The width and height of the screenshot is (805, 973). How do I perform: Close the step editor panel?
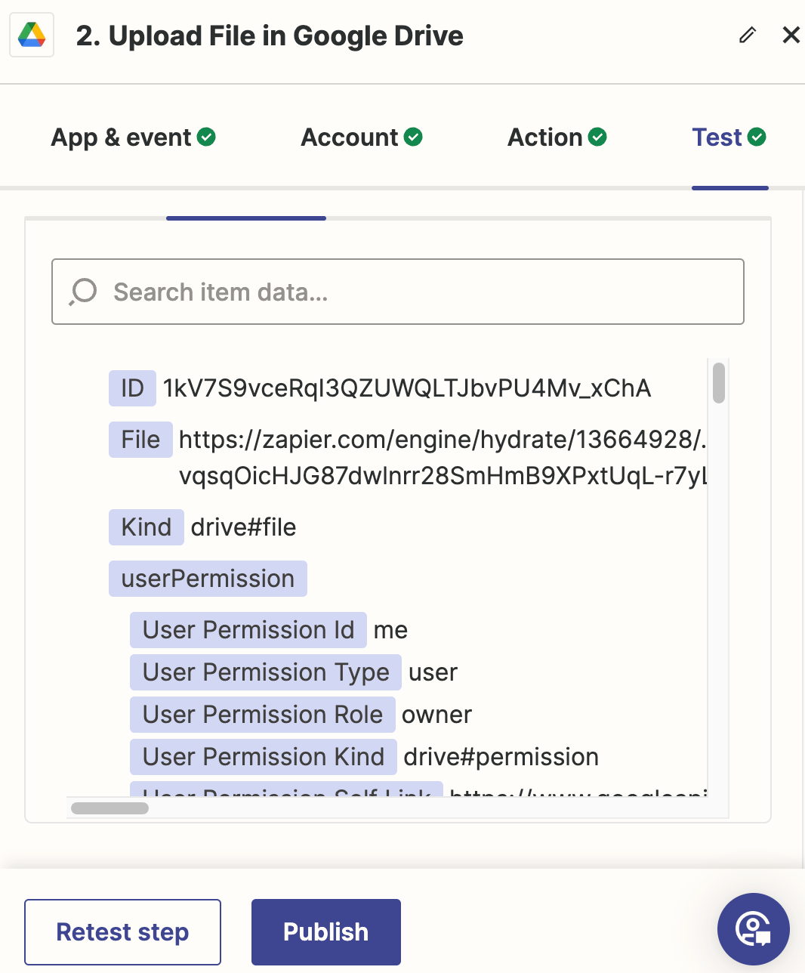791,35
